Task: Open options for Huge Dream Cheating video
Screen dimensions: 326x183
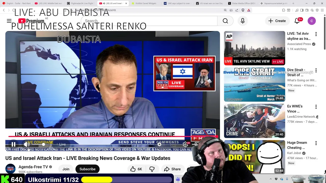Action: pyautogui.click(x=316, y=143)
